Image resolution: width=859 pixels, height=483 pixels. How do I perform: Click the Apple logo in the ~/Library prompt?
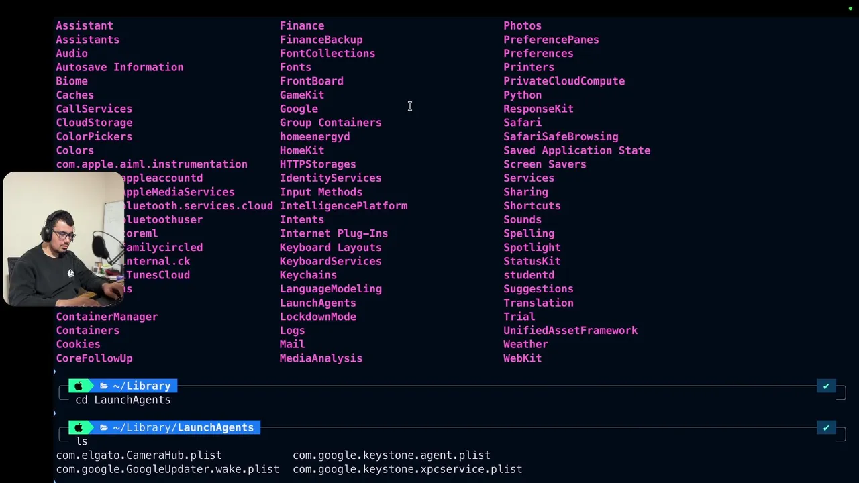pyautogui.click(x=79, y=386)
